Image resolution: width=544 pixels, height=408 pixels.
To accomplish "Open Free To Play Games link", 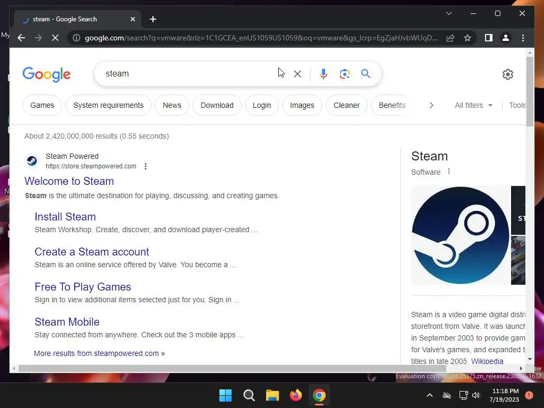I will (82, 287).
